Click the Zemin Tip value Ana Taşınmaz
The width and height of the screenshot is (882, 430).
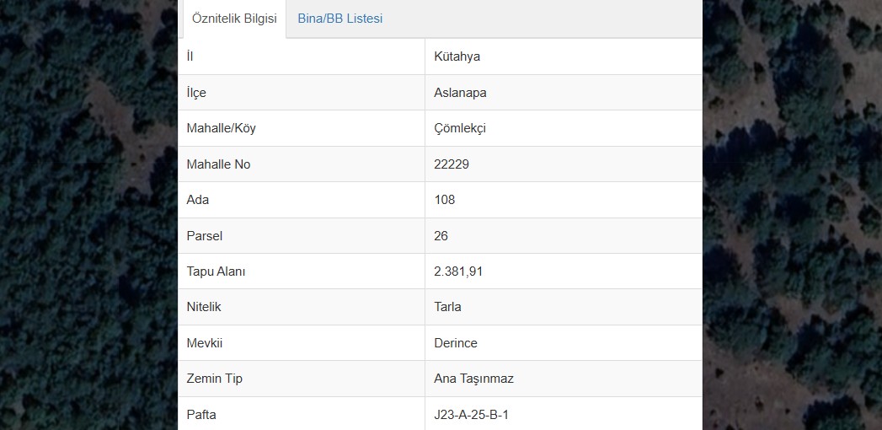(473, 379)
